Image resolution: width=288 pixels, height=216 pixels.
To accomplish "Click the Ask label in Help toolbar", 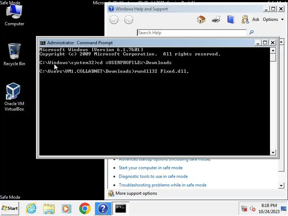I will click(256, 19).
